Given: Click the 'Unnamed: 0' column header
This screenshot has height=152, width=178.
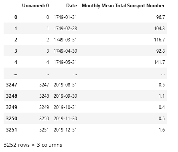Looking at the screenshot, I should pyautogui.click(x=35, y=6).
